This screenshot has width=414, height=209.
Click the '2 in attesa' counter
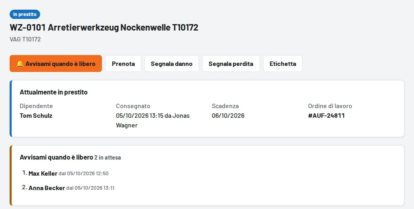108,158
